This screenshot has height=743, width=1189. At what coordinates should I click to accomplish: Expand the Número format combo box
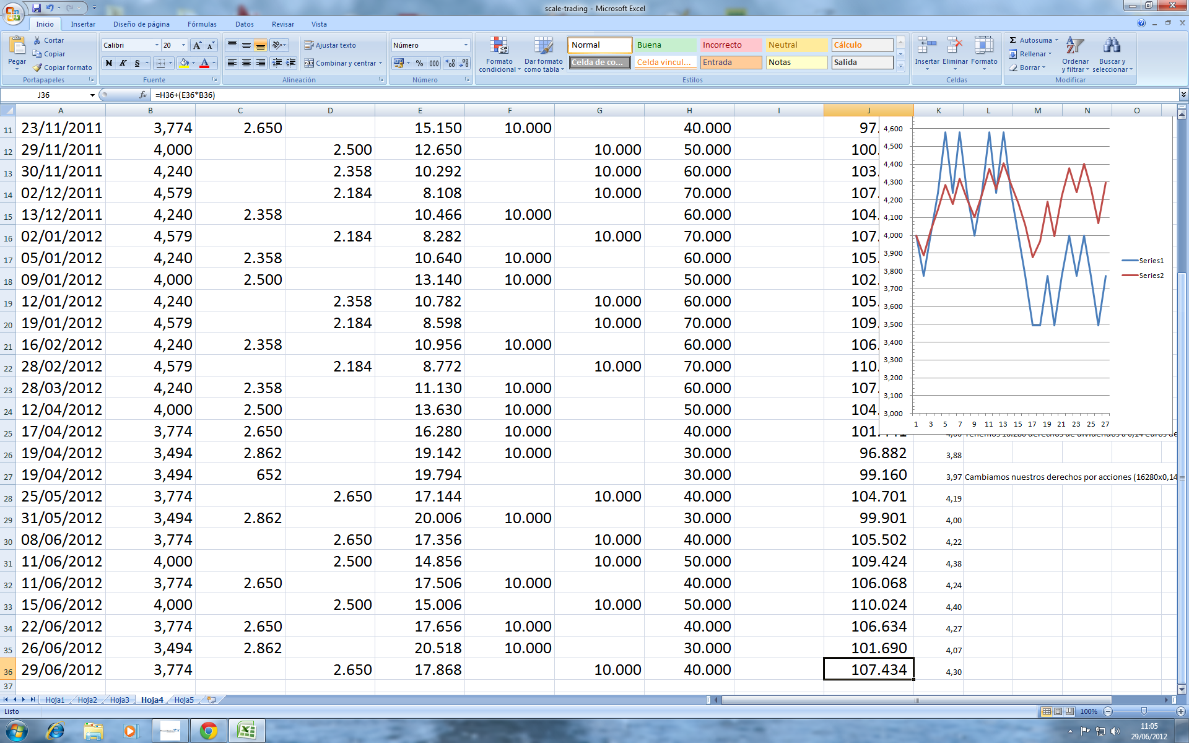pyautogui.click(x=466, y=45)
